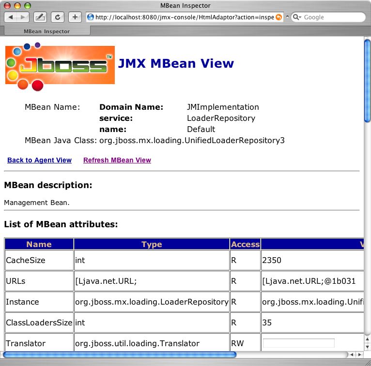Click the Management Bean. description text
The width and height of the screenshot is (371, 366).
click(37, 203)
